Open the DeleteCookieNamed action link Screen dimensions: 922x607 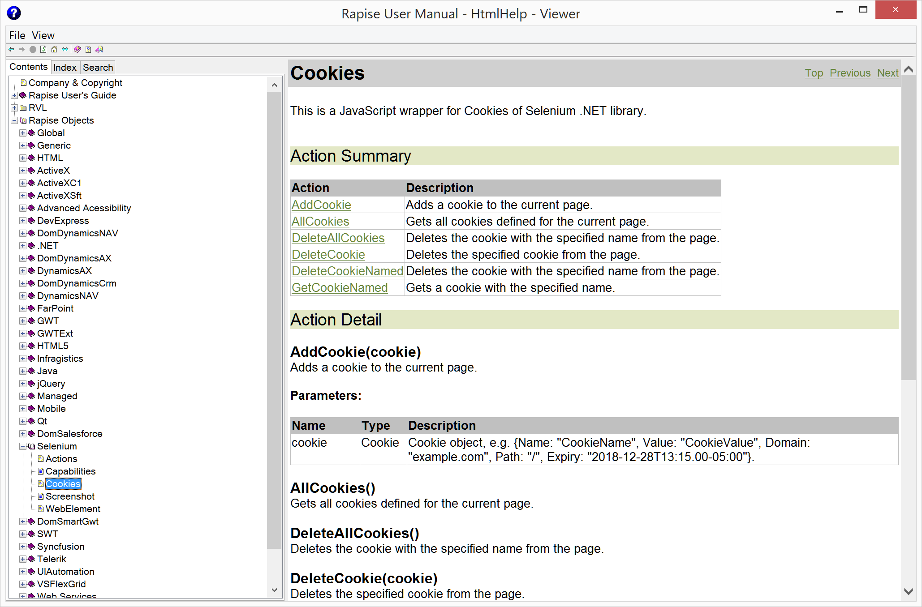pos(347,271)
